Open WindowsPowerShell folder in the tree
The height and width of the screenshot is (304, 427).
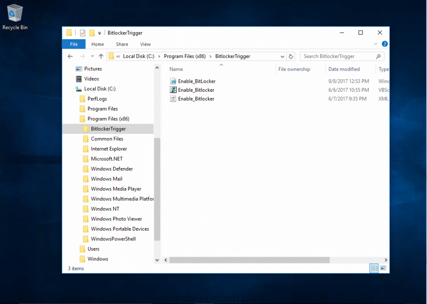click(x=113, y=239)
